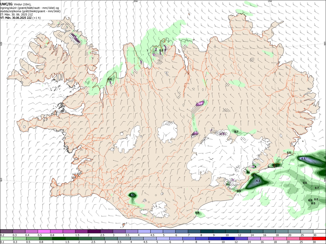
Task: Click the 4.5 precipitation value on map
Action: [132, 195]
